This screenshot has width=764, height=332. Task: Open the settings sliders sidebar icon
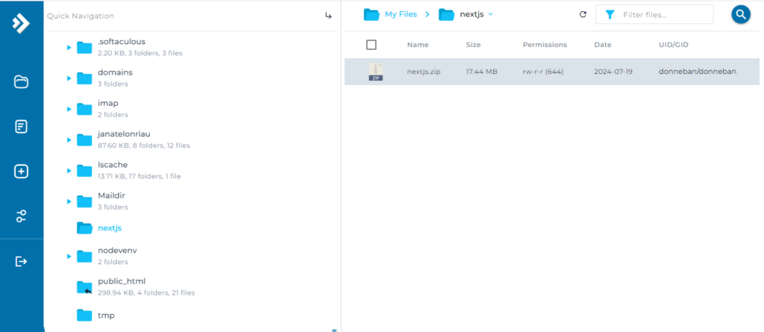pos(21,216)
